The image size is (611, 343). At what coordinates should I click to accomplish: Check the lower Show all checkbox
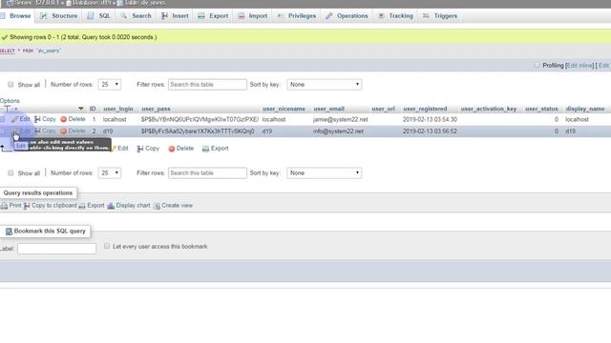click(x=11, y=172)
